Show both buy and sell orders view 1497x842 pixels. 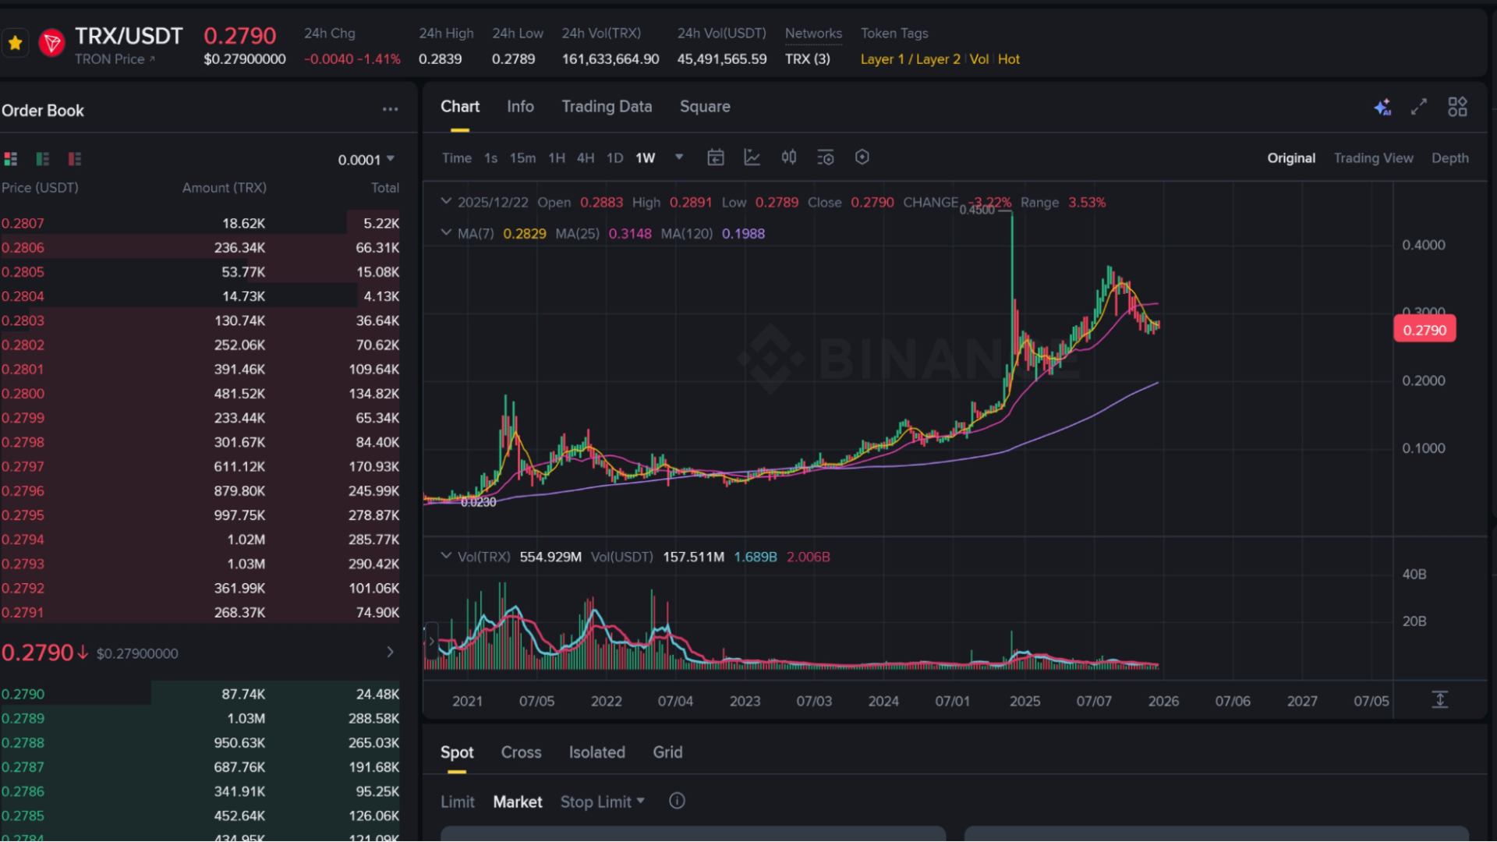coord(11,159)
